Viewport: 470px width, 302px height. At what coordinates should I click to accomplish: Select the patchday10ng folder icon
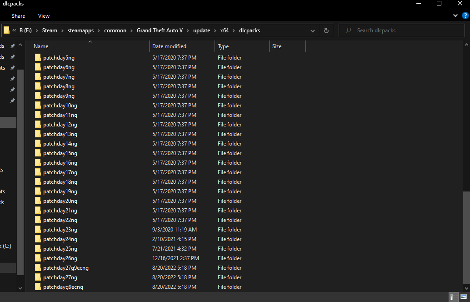tap(38, 105)
